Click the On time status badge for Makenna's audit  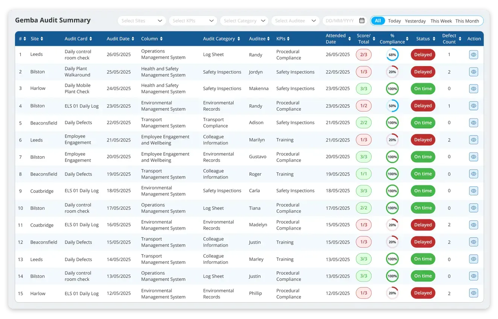tap(423, 89)
